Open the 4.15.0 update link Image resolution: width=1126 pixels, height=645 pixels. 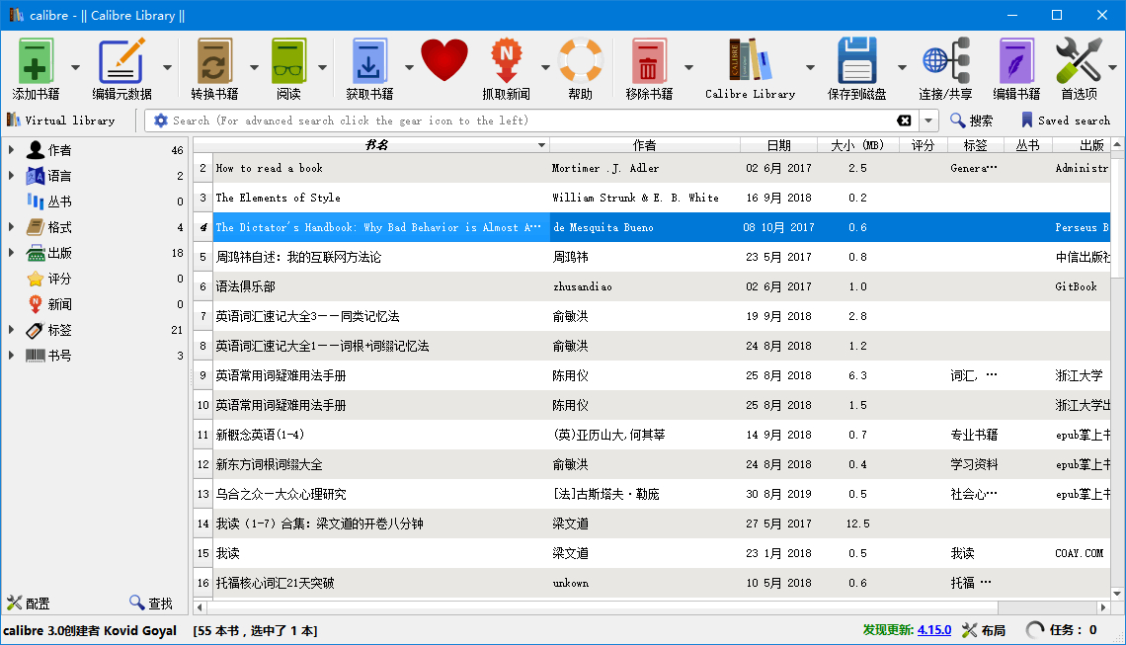[x=934, y=630]
